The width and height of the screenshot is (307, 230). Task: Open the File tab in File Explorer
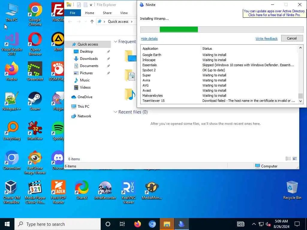pyautogui.click(x=73, y=13)
